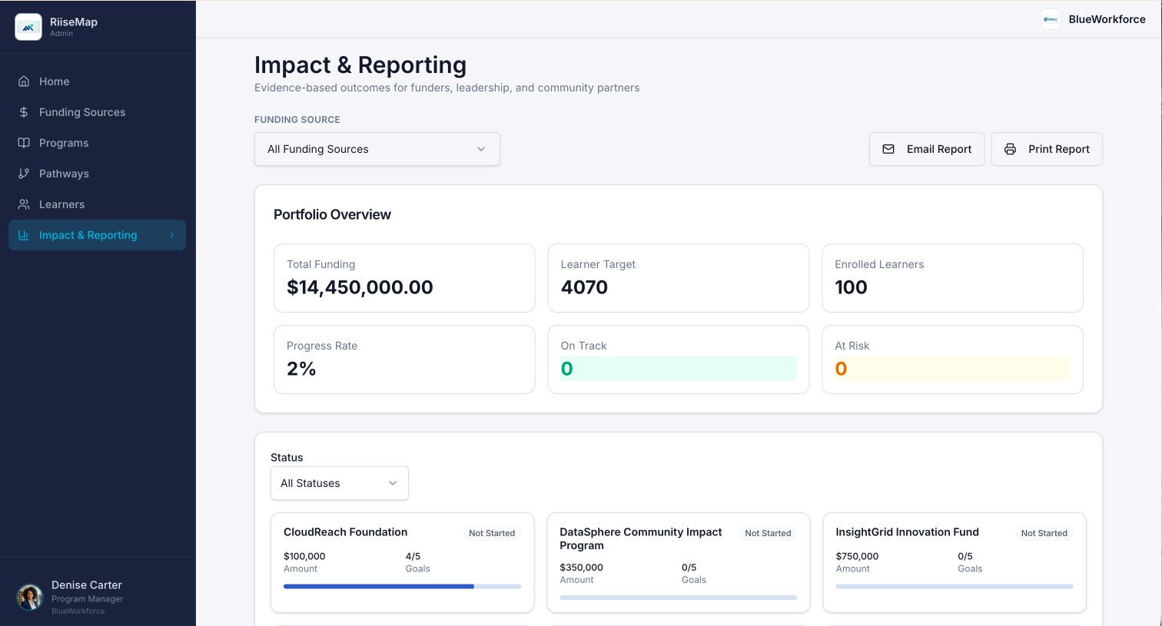Click the Learners people icon
Screen dimensions: 1162x626
[x=24, y=204]
